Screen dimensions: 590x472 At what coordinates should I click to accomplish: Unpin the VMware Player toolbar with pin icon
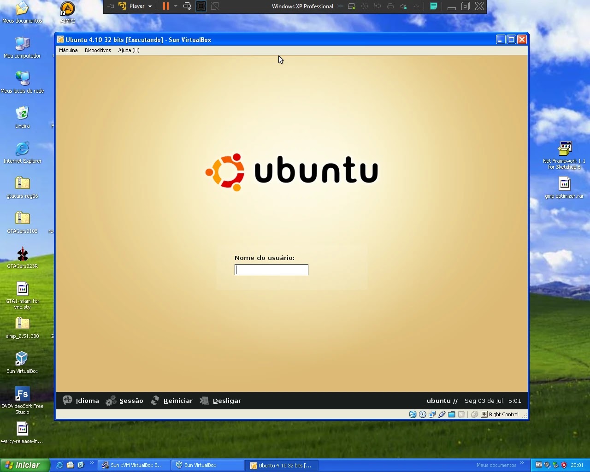click(111, 6)
